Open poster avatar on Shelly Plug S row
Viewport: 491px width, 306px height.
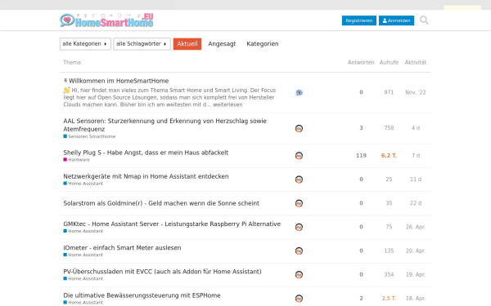[299, 156]
